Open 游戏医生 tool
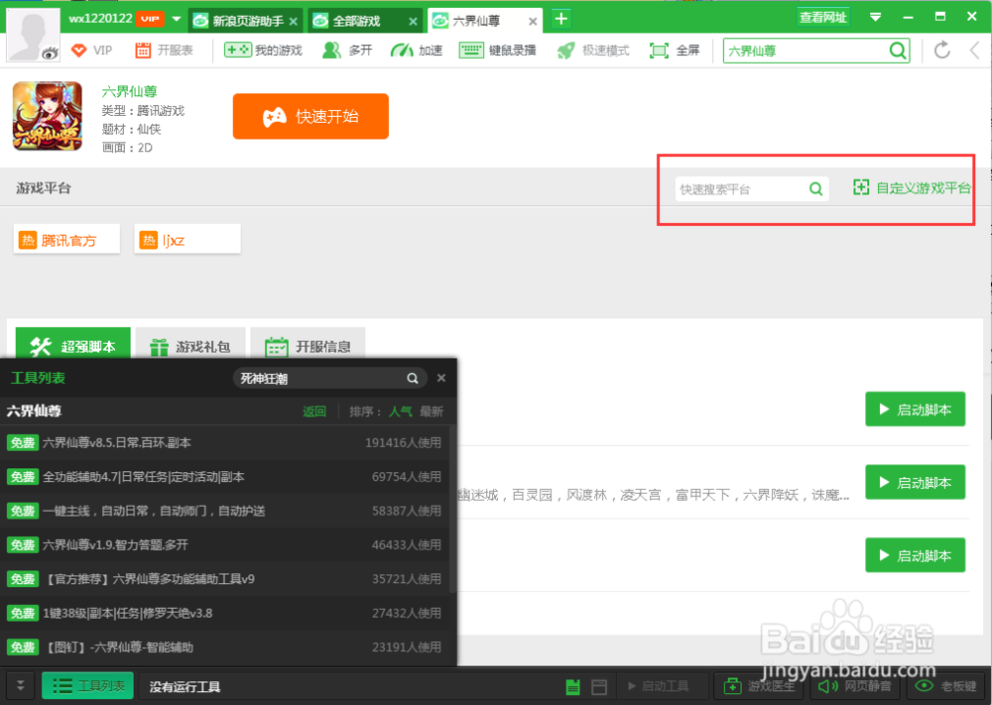Screen dimensions: 992x705 [x=758, y=687]
